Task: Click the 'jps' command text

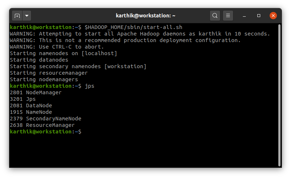Action: (x=89, y=86)
